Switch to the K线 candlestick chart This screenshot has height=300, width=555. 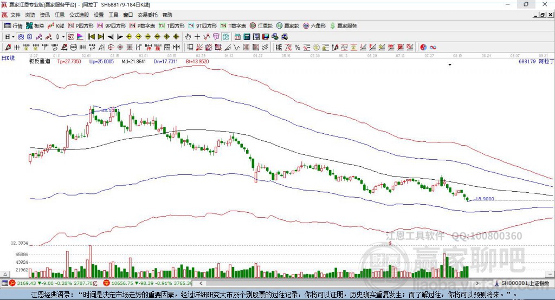point(56,26)
